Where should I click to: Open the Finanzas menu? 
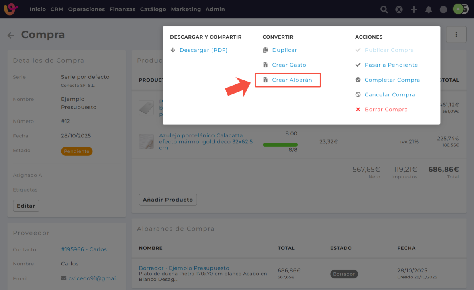pyautogui.click(x=122, y=9)
